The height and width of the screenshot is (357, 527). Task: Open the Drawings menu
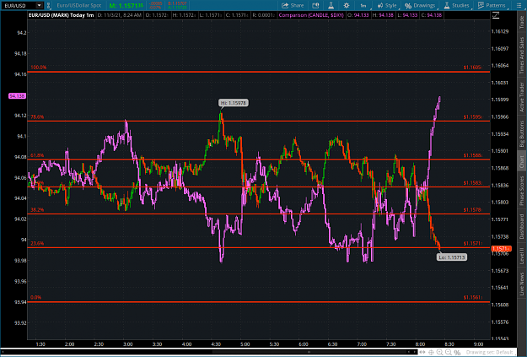[x=420, y=5]
